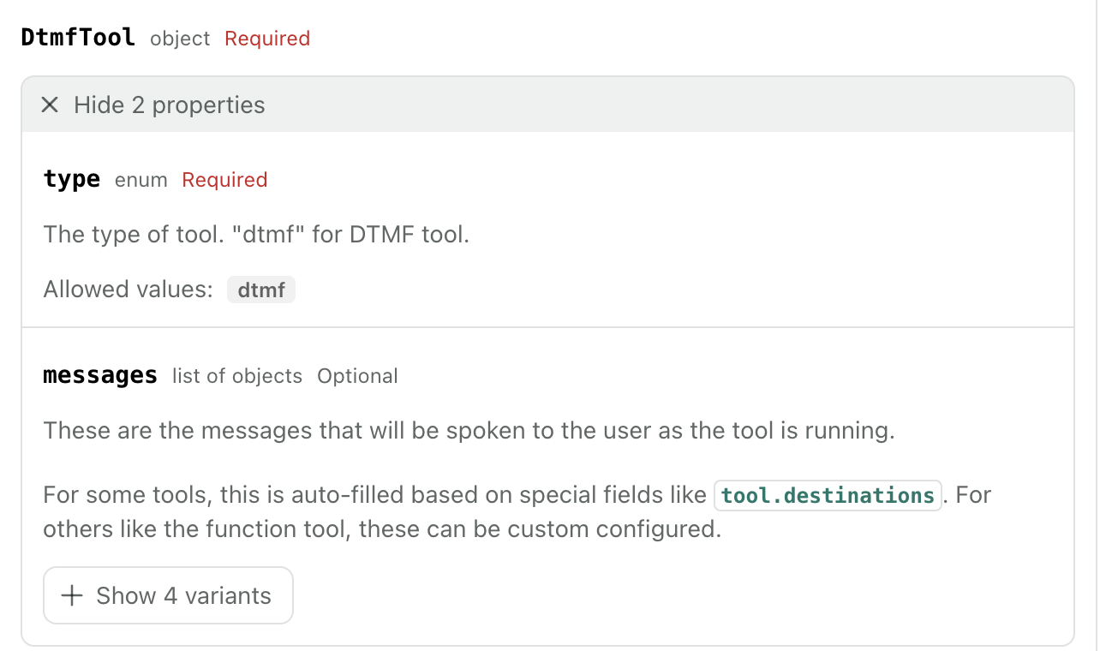
Task: Click the DtmfTool heading
Action: (x=78, y=38)
